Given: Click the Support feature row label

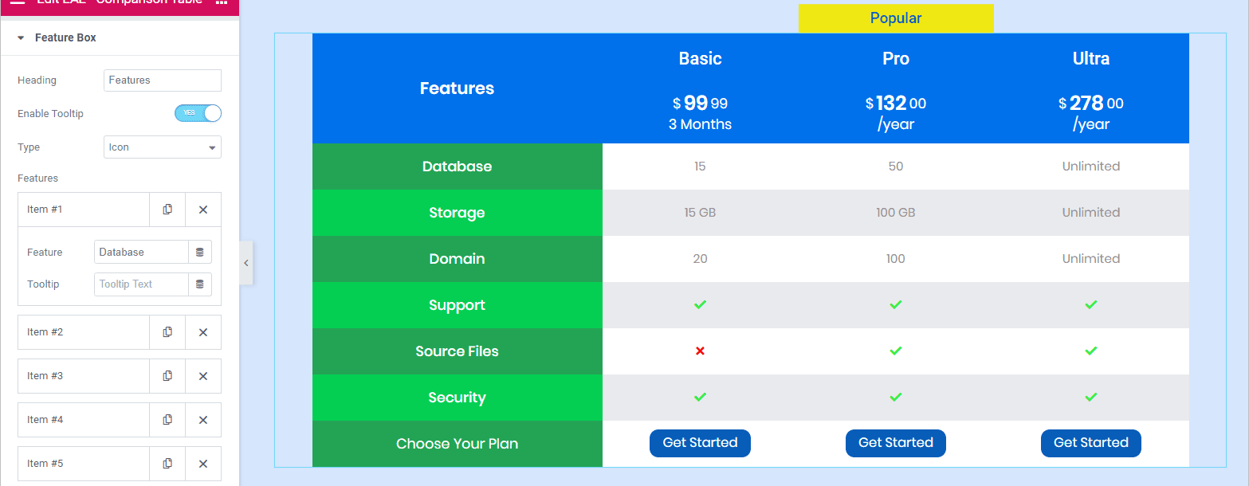Looking at the screenshot, I should [457, 305].
